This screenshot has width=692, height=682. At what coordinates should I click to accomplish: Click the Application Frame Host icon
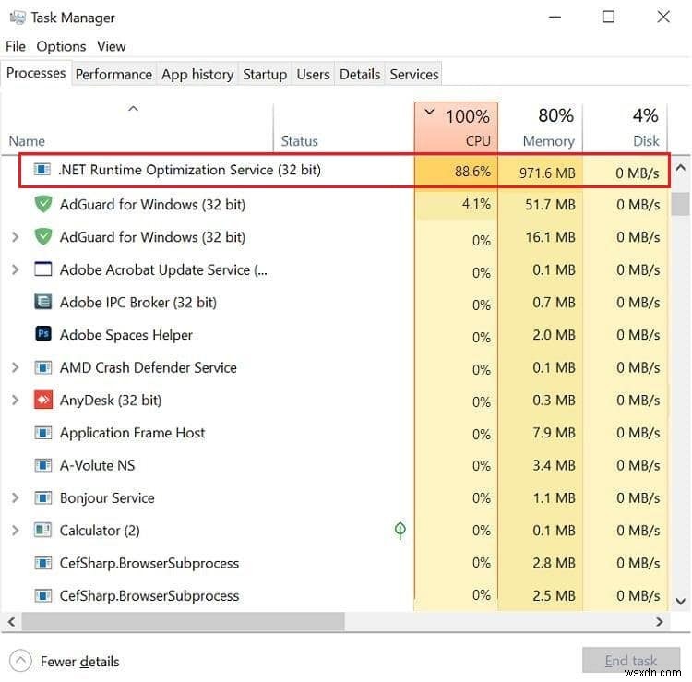click(43, 433)
